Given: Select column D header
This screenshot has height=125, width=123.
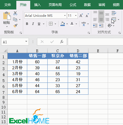Looking at the screenshot, I should [78, 51].
